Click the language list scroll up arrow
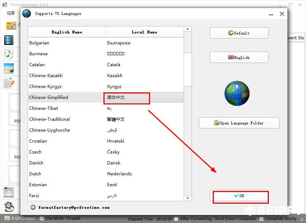This screenshot has height=223, width=306. (x=188, y=29)
